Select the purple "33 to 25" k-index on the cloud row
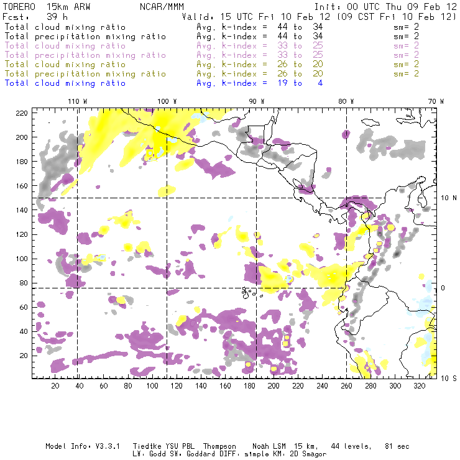460x460 pixels. [x=300, y=46]
